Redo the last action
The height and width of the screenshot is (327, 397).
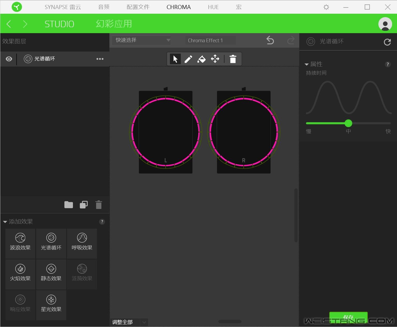coord(291,40)
